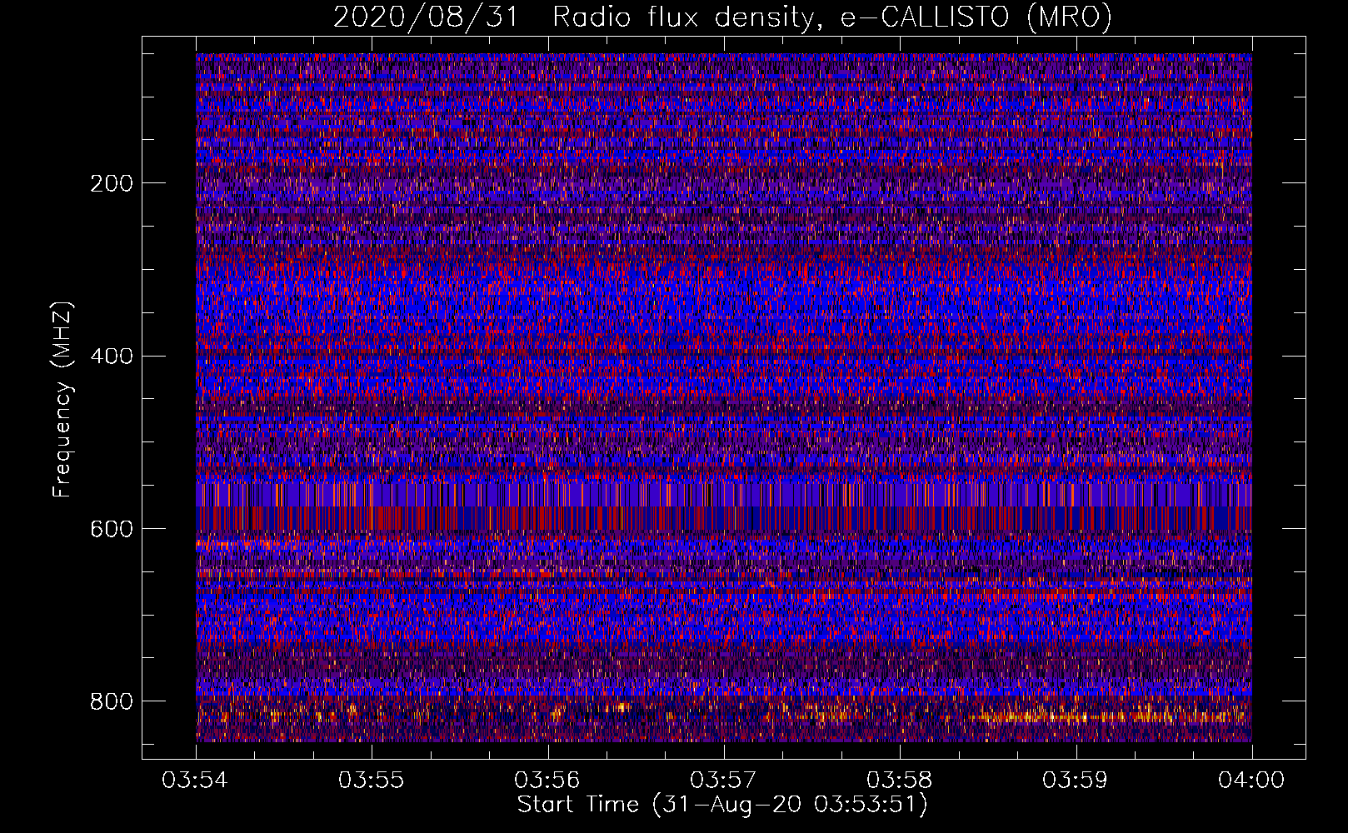The height and width of the screenshot is (833, 1348).
Task: Click the 03:56 time tick label
Action: point(548,780)
